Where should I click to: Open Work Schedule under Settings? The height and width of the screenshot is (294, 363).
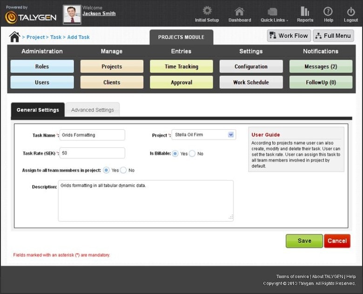click(251, 82)
